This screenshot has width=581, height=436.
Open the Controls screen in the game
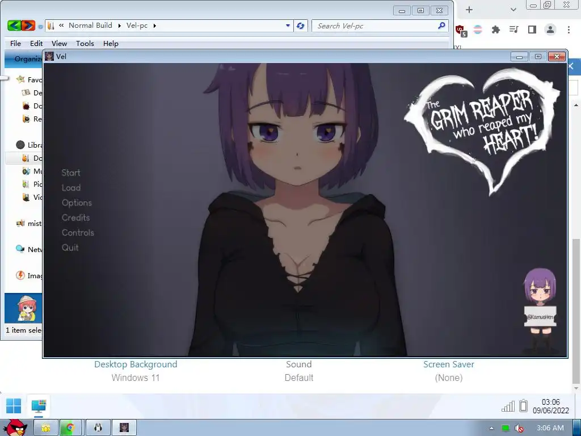click(78, 232)
